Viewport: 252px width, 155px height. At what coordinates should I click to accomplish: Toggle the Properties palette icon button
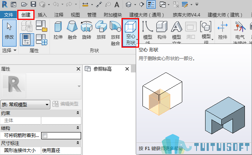pos(27,40)
